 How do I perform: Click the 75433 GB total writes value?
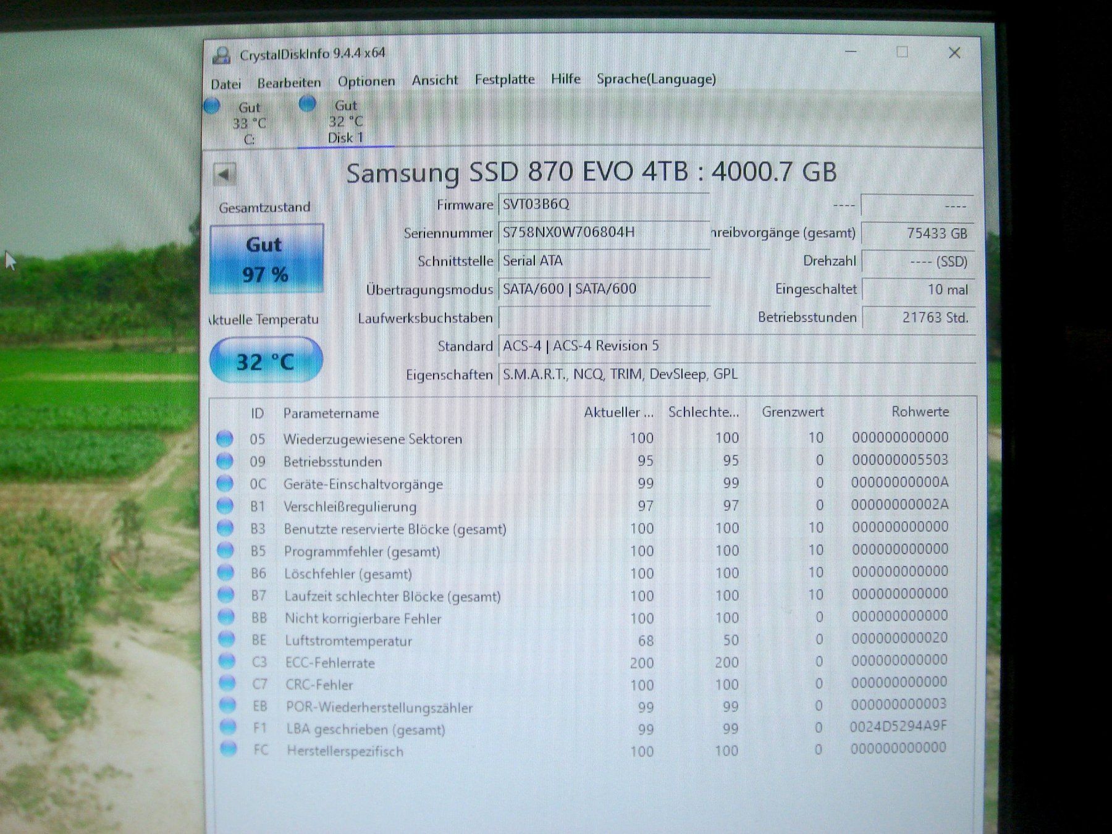[x=917, y=233]
